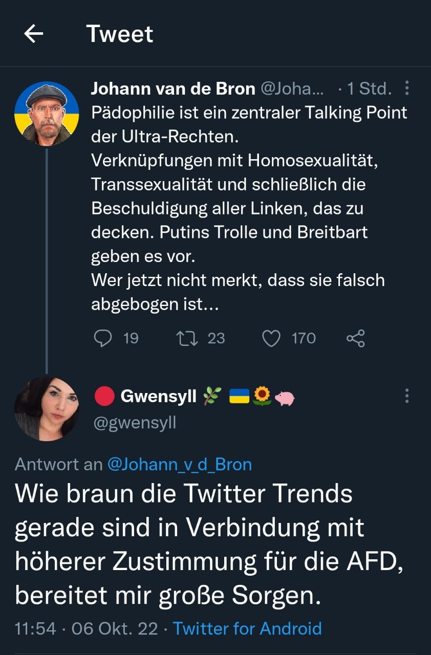Open more options for Johann's tweet
431x655 pixels.
(407, 89)
